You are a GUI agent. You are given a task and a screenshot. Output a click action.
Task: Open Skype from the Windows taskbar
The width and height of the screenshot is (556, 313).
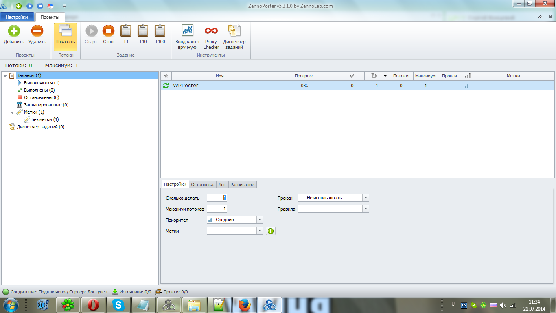point(118,304)
